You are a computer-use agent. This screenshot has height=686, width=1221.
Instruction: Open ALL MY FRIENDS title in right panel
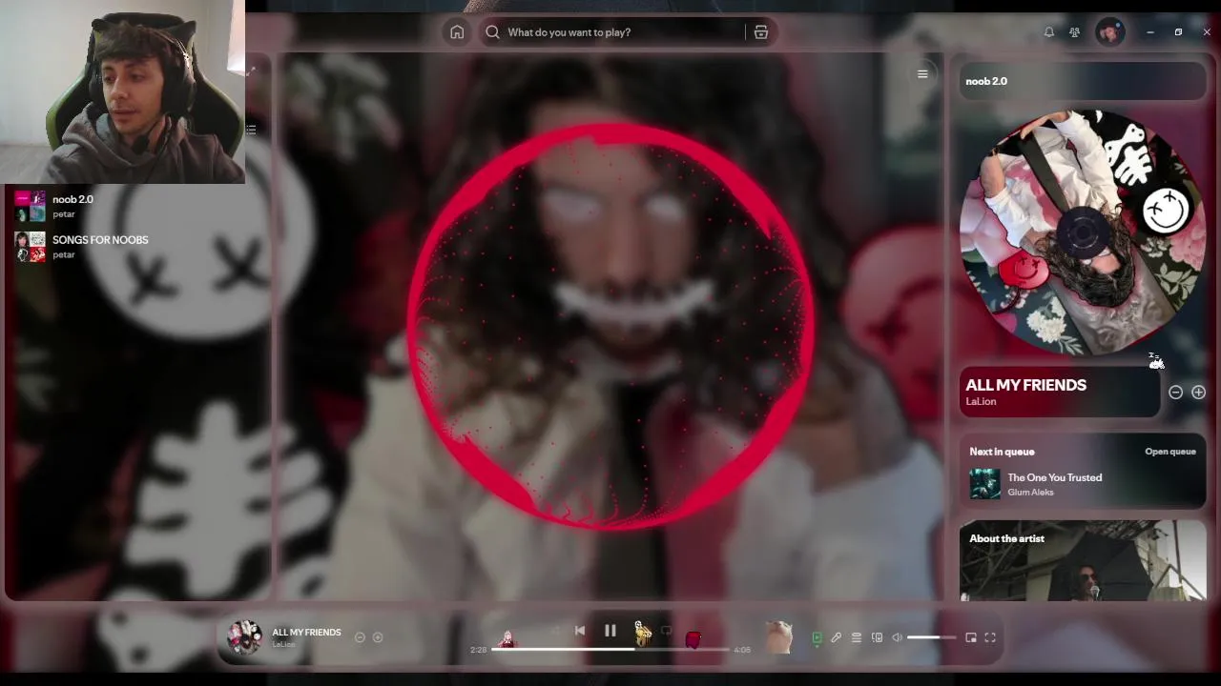coord(1025,385)
